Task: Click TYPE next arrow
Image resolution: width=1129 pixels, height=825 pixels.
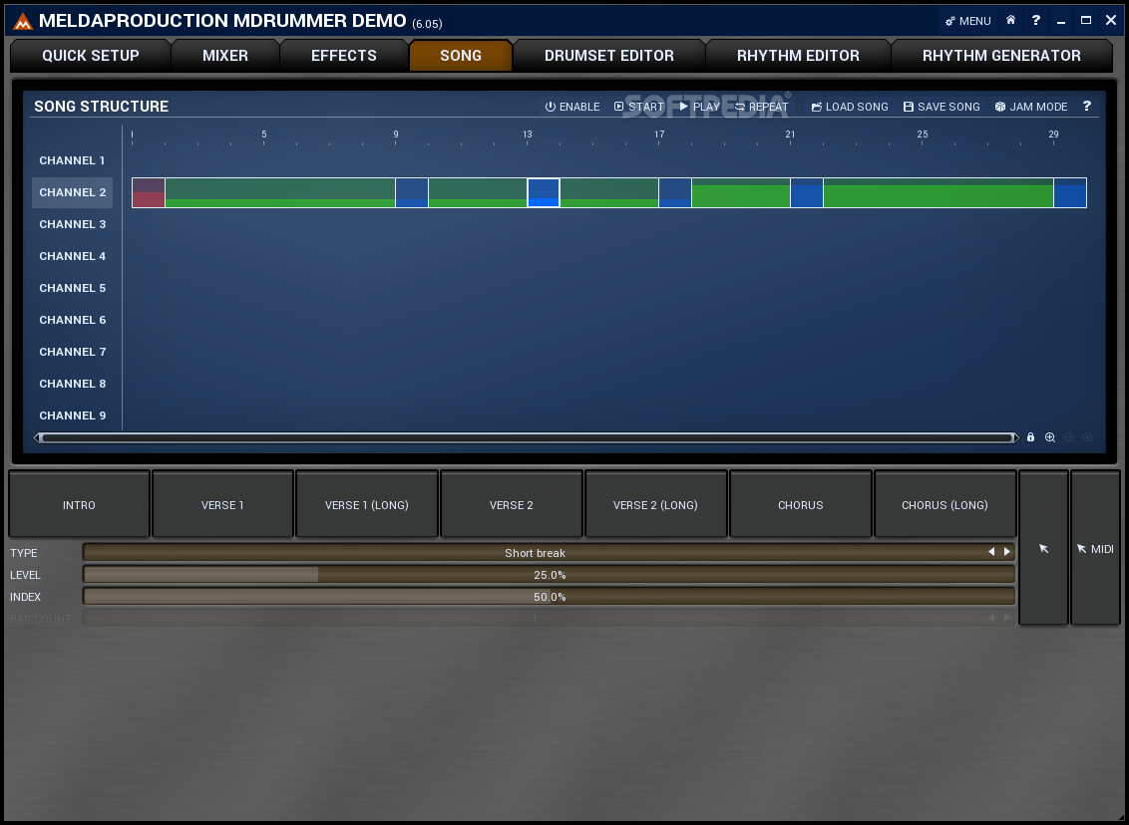Action: [1006, 552]
